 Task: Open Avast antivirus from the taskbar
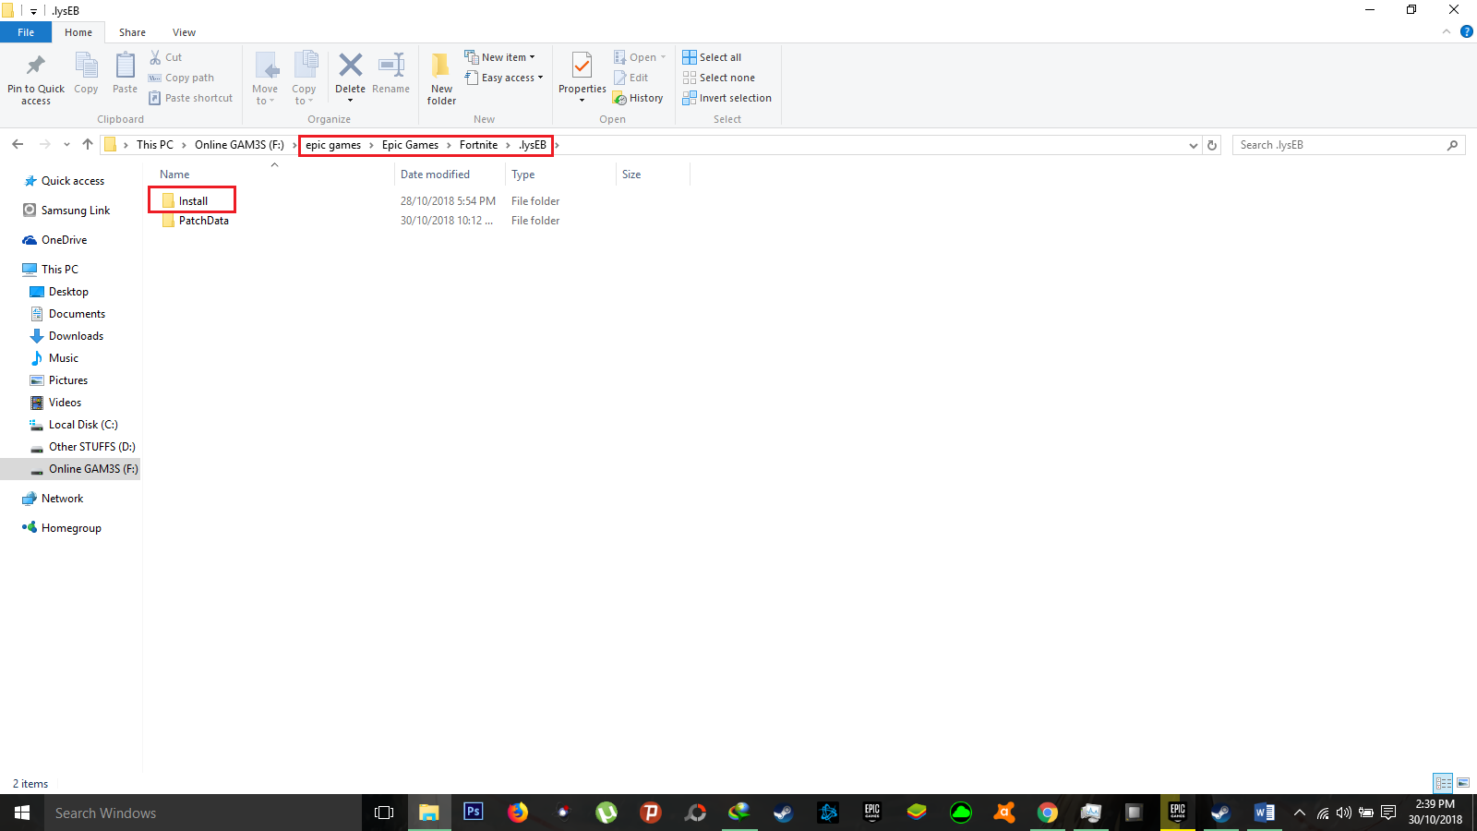click(1004, 813)
